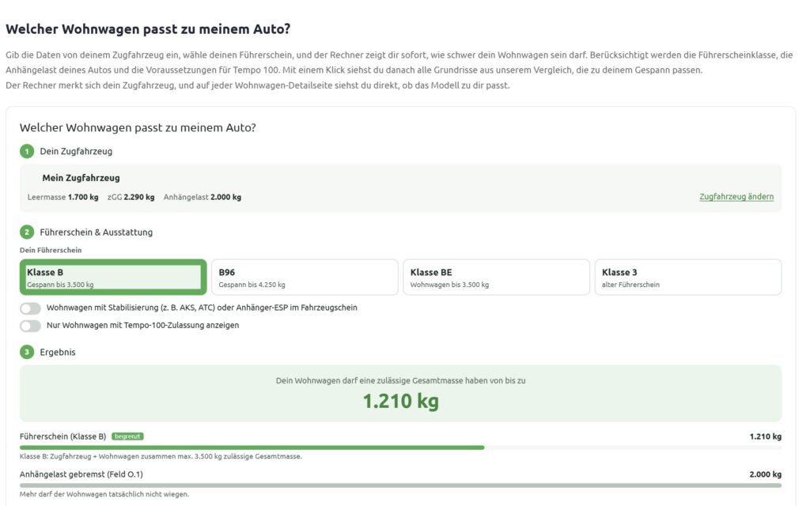Viewport: 810px width, 506px height.
Task: Click the "Ergebnis" step heading
Action: 57,352
